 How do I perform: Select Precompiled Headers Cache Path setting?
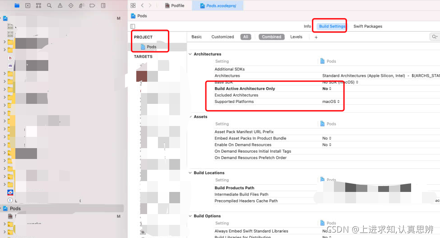click(246, 201)
